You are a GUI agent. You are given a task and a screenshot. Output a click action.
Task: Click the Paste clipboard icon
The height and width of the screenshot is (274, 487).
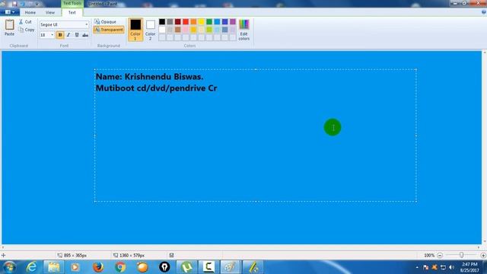tap(9, 25)
